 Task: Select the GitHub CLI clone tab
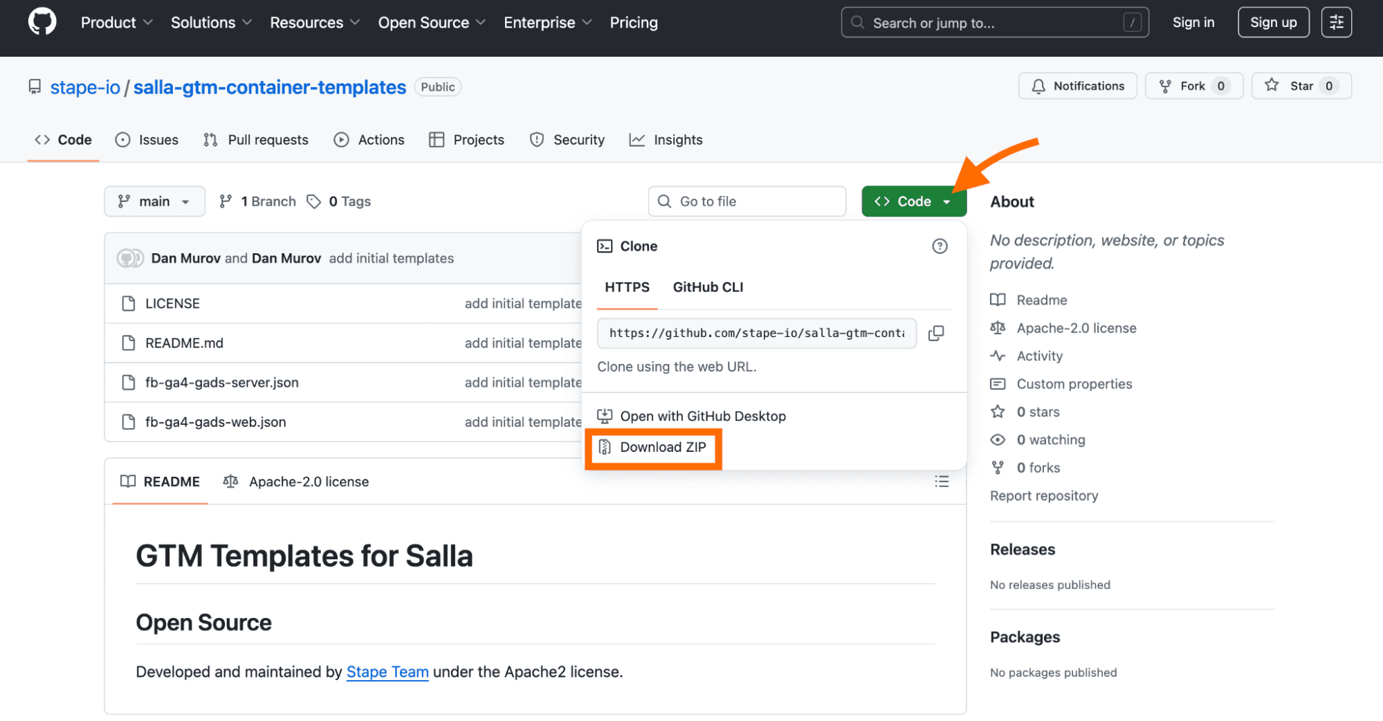708,287
